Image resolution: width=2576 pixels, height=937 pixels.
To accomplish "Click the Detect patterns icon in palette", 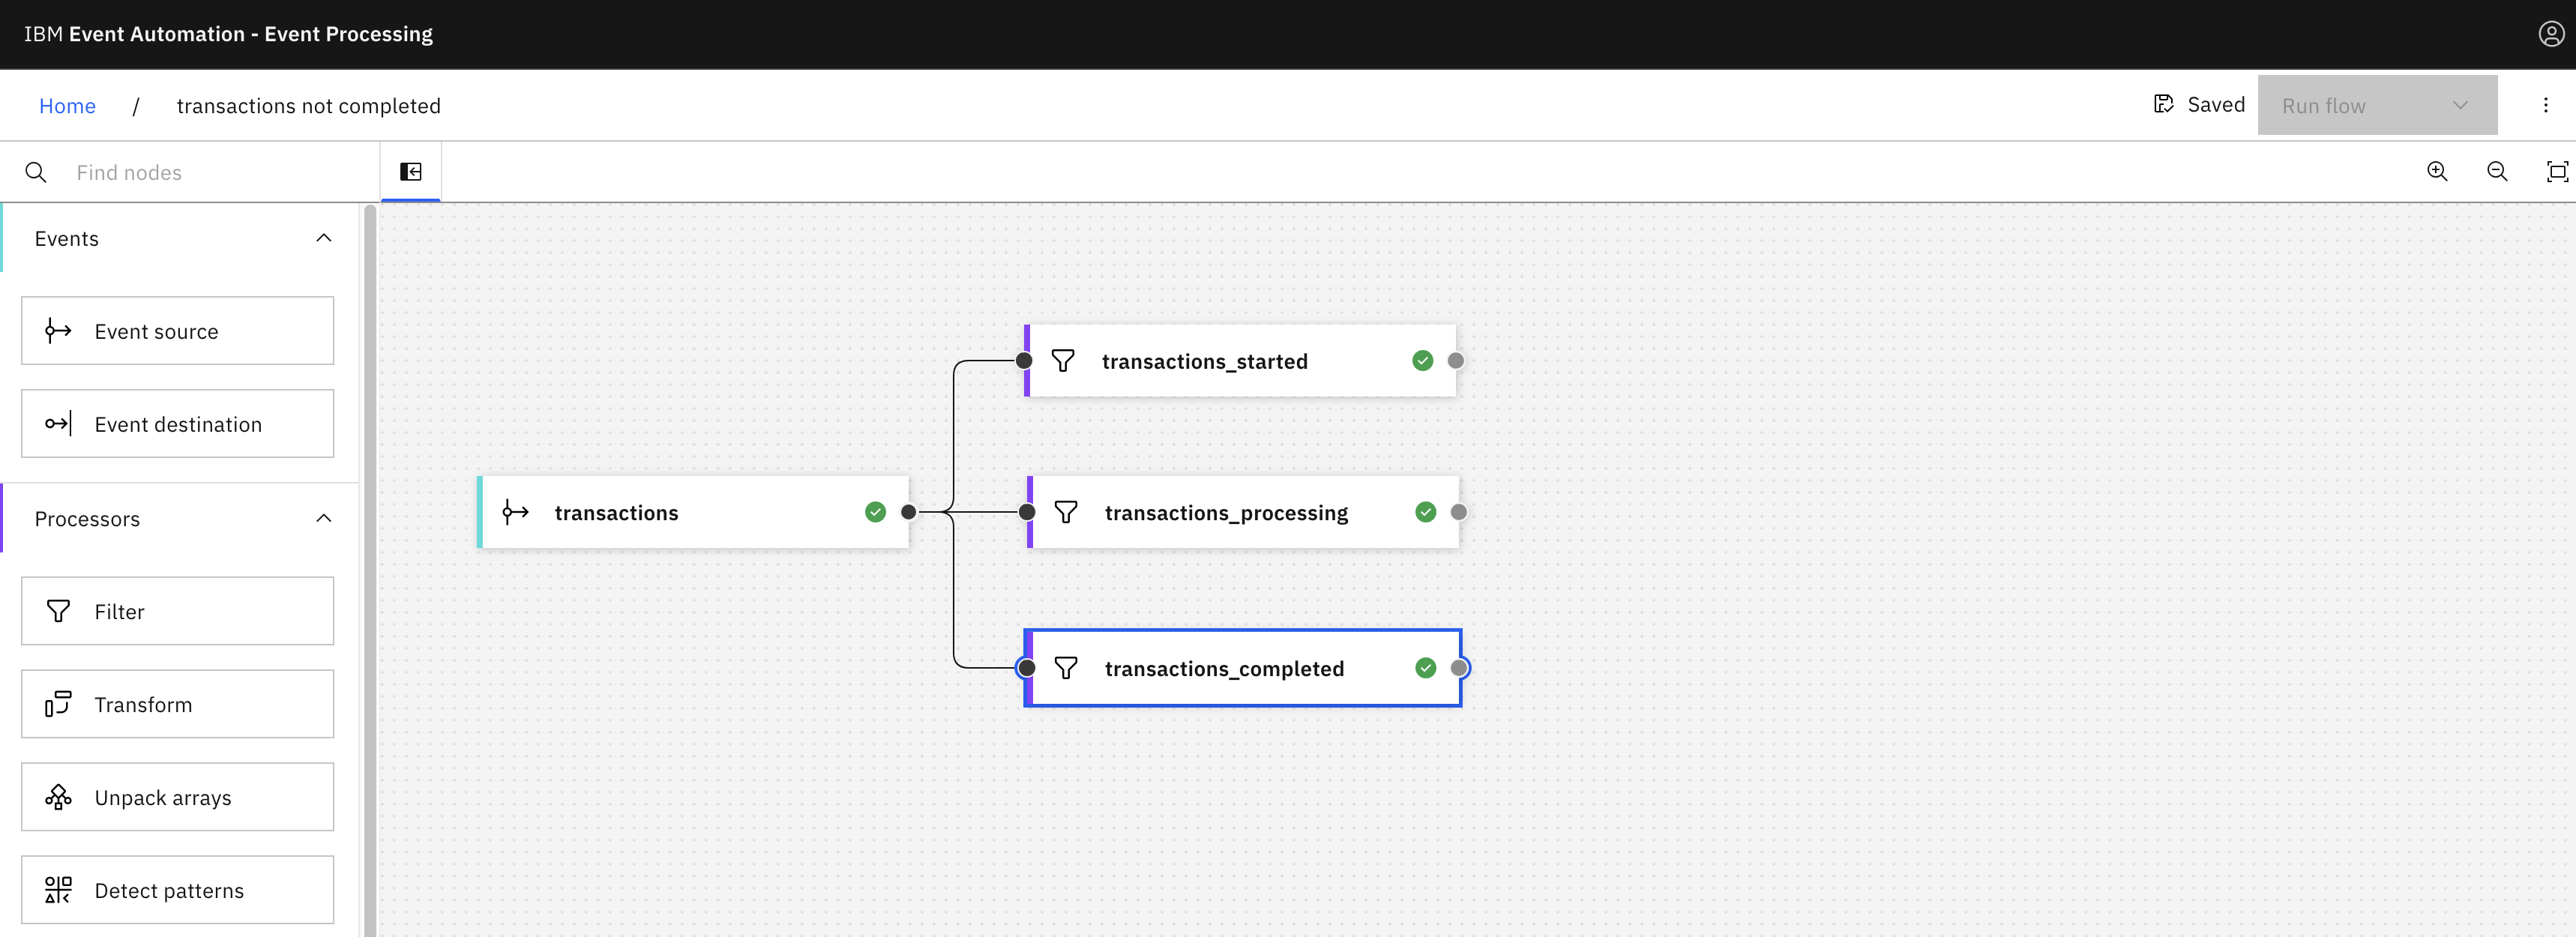I will 58,890.
